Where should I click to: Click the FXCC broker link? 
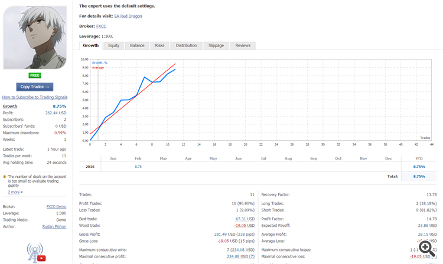tap(101, 26)
